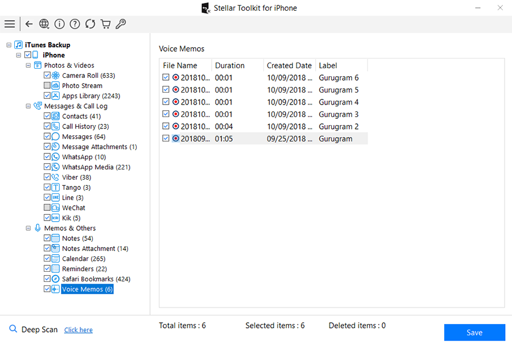
Task: Sort by Duration column header
Action: 238,65
